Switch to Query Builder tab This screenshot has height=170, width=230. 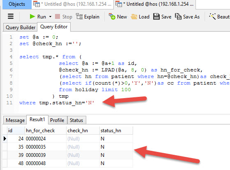coord(21,27)
